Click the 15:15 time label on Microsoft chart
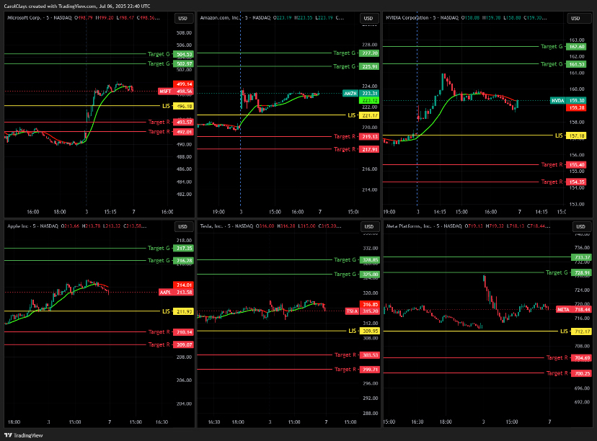 click(x=110, y=212)
